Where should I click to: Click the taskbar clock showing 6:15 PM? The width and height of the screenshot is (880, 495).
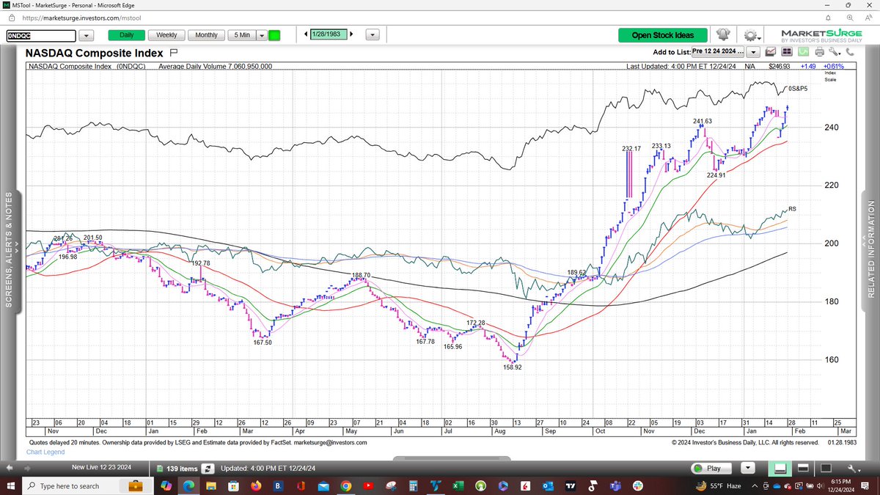841,485
